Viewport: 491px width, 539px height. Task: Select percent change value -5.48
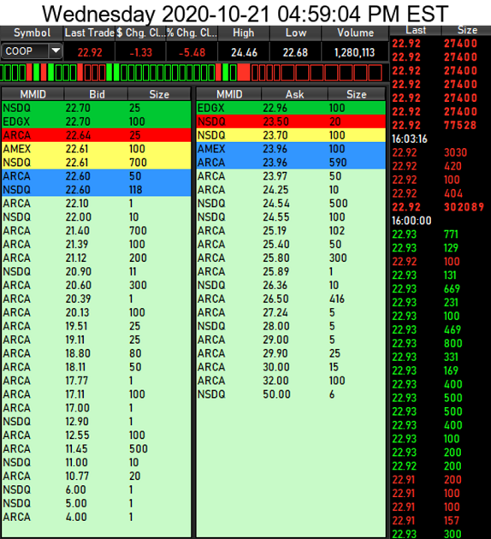(192, 52)
